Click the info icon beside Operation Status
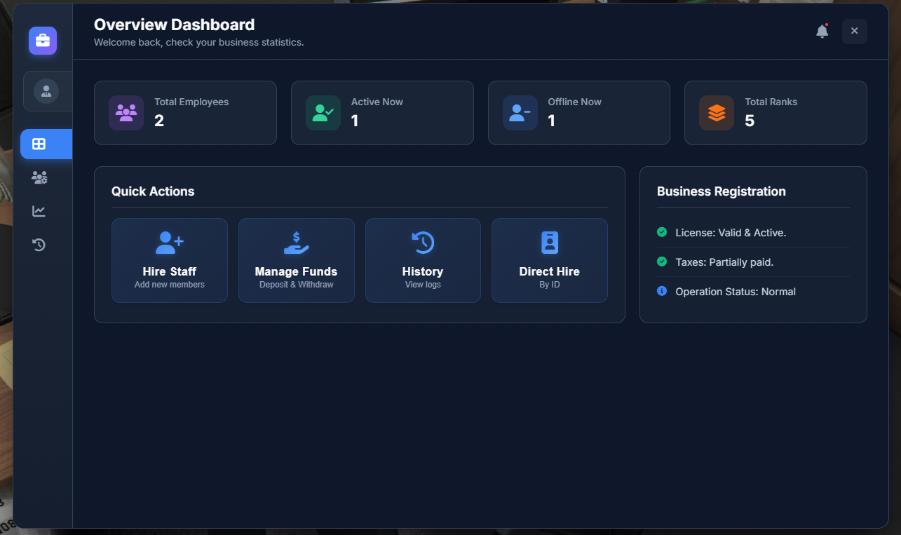Screen dimensions: 901x535 click(662, 291)
